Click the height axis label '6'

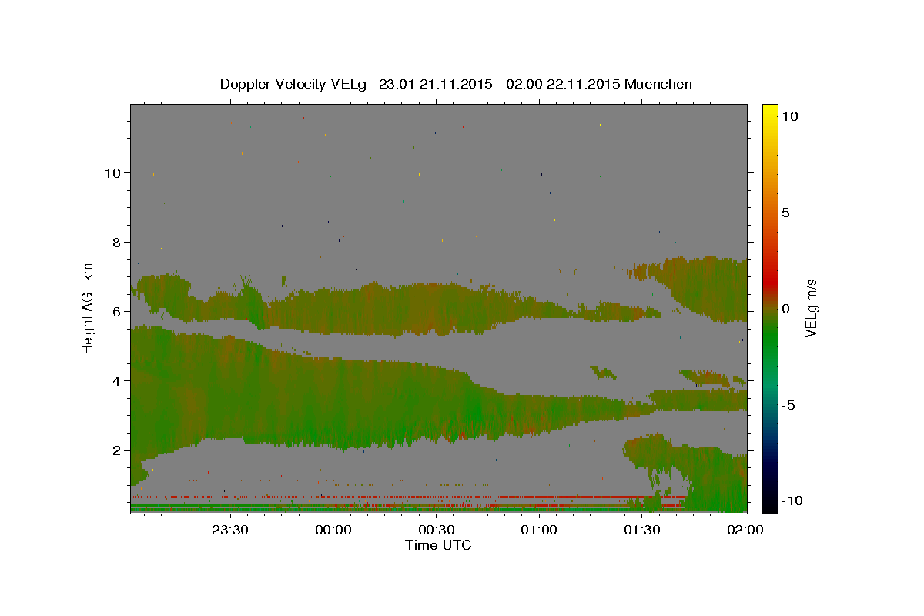point(116,312)
